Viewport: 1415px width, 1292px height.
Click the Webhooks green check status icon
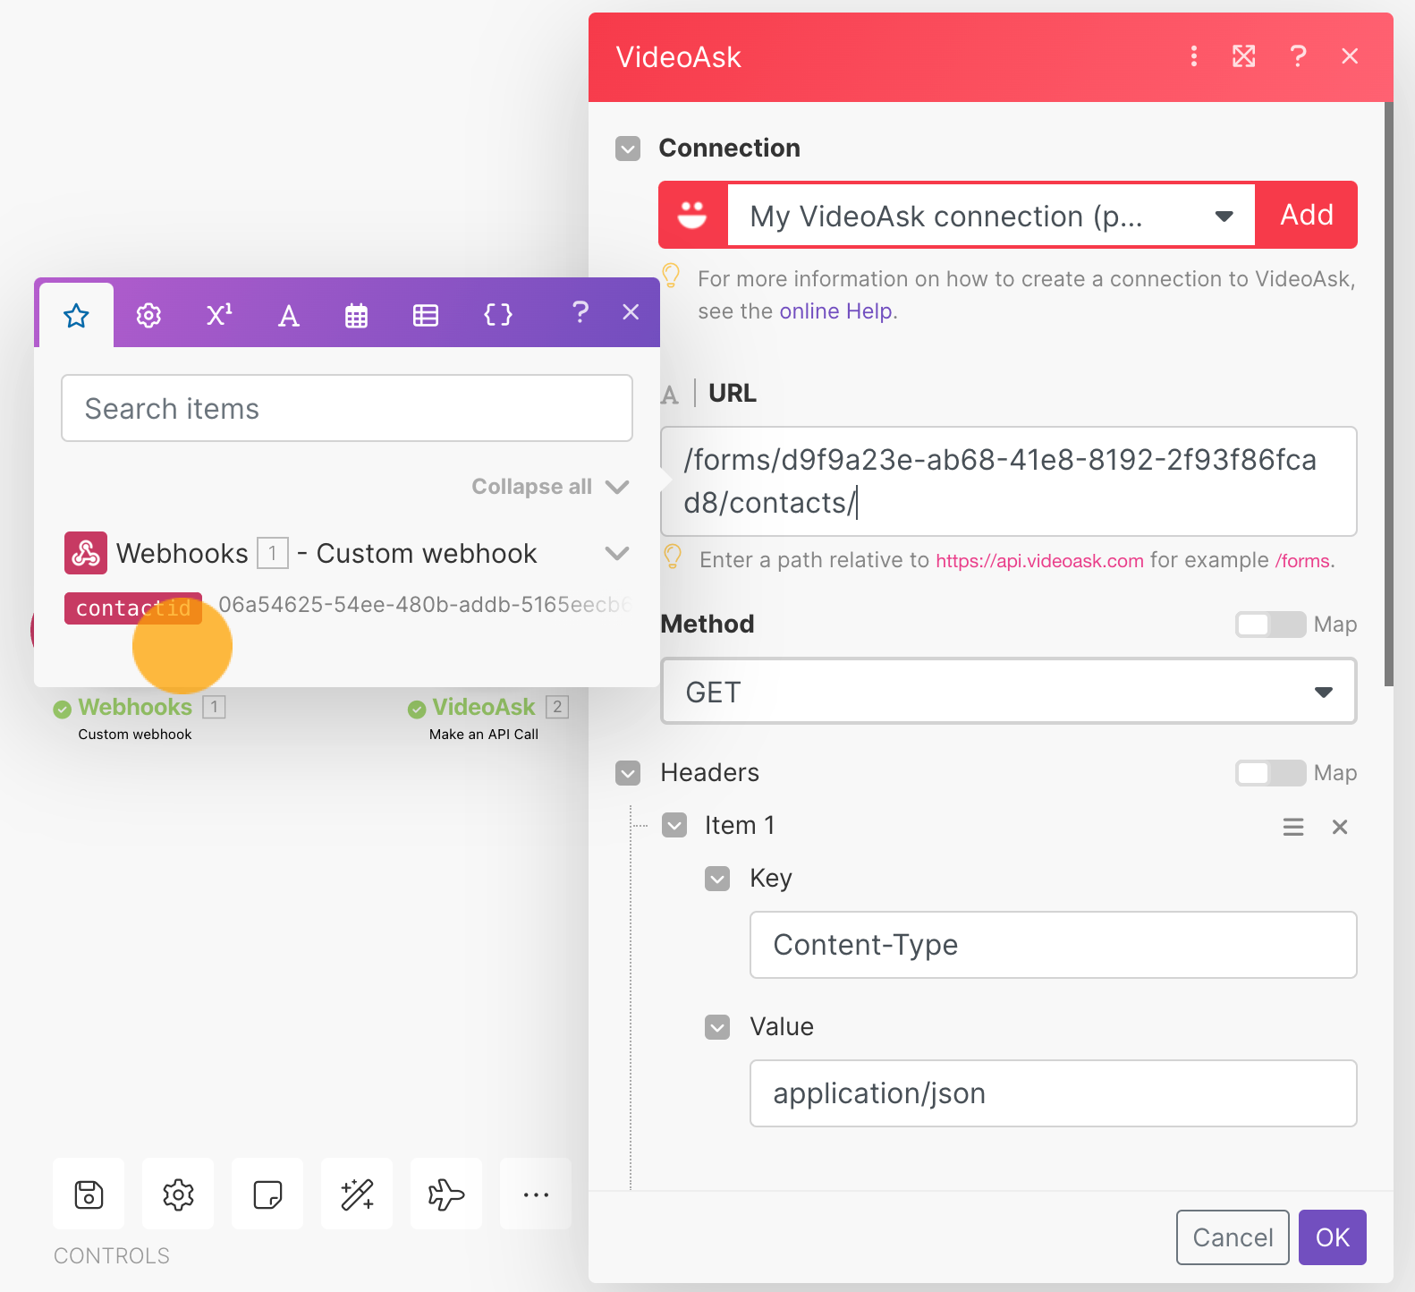[62, 710]
